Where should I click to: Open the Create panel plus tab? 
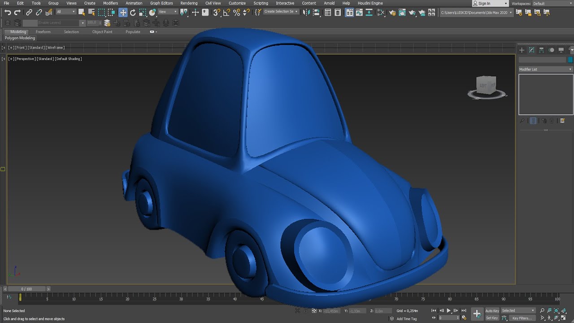(522, 50)
